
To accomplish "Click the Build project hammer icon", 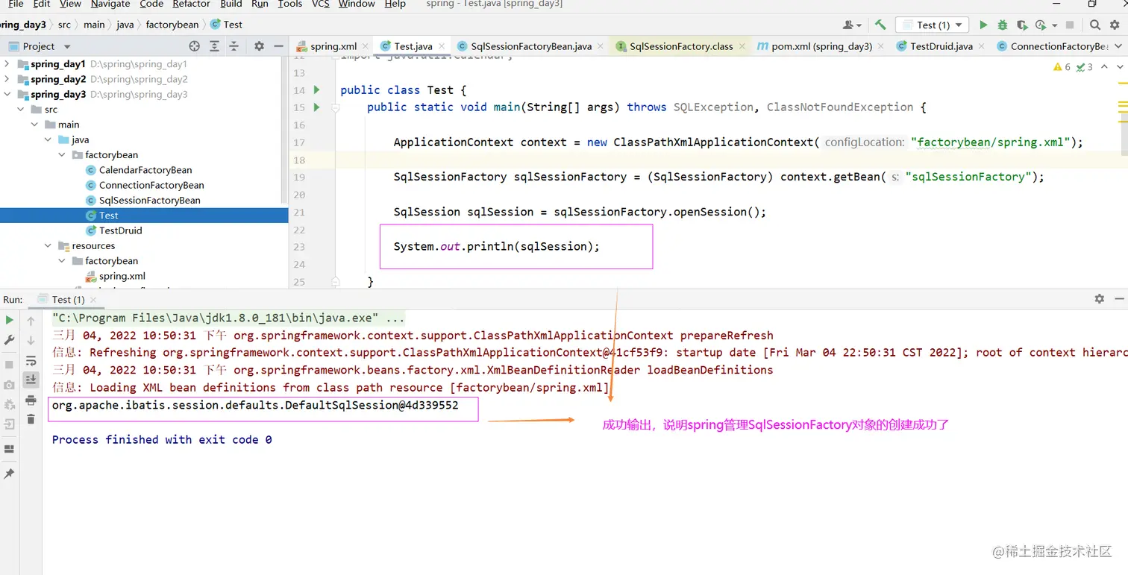I will [x=880, y=25].
